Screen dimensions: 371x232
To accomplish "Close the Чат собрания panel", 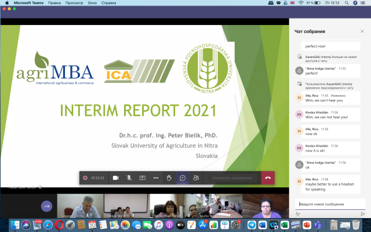I will coord(362,31).
